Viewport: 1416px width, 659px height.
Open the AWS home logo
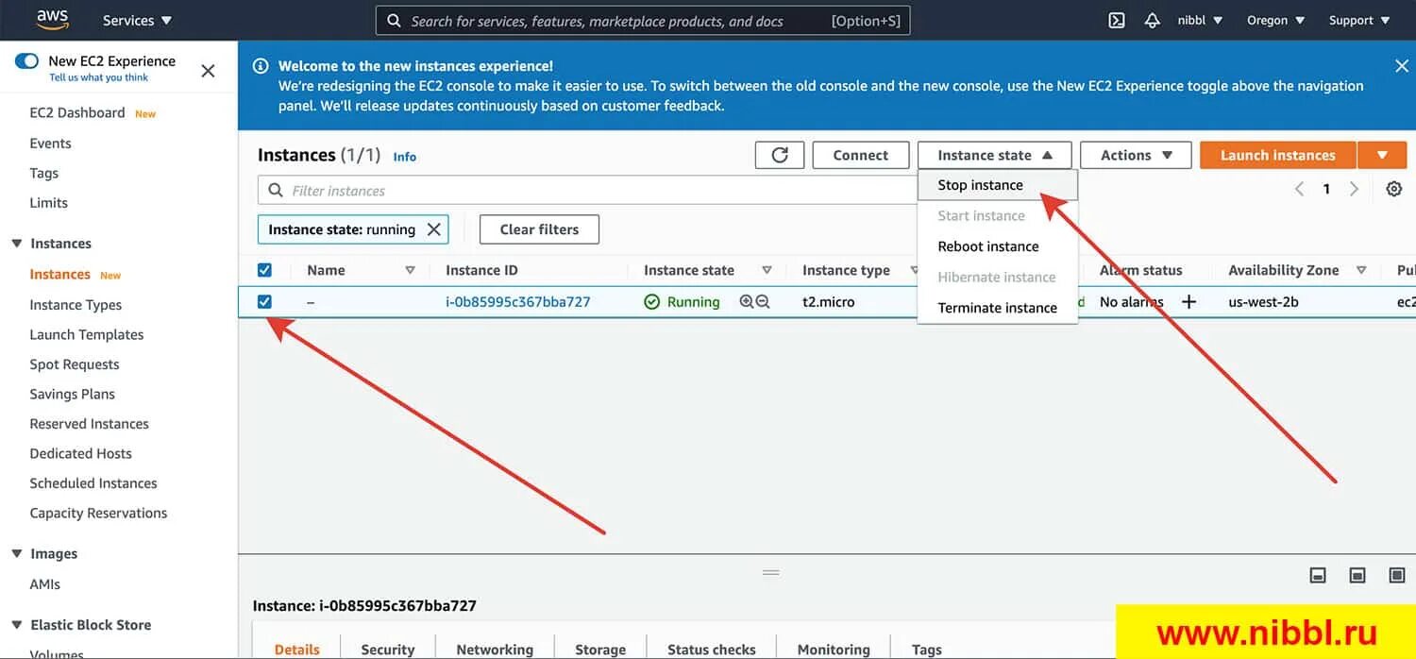(x=52, y=19)
